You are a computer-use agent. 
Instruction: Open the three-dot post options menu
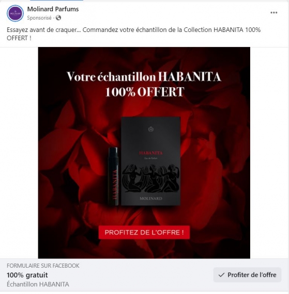(274, 13)
